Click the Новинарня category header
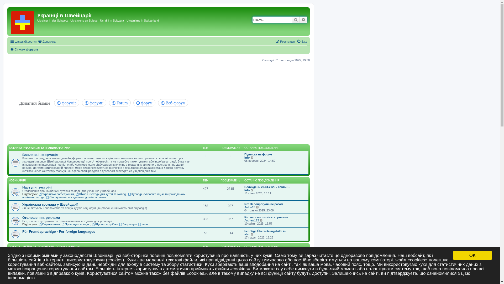 click(17, 181)
